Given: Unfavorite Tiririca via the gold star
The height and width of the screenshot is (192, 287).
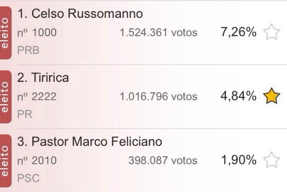Looking at the screenshot, I should [x=272, y=96].
